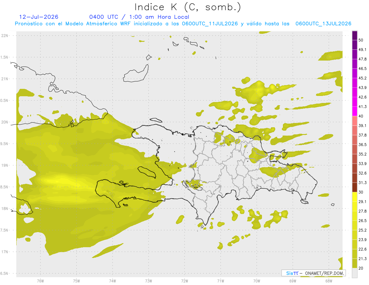
Task: Pick the bright yellow swatch between 29.1 and 30
Action: (355, 197)
